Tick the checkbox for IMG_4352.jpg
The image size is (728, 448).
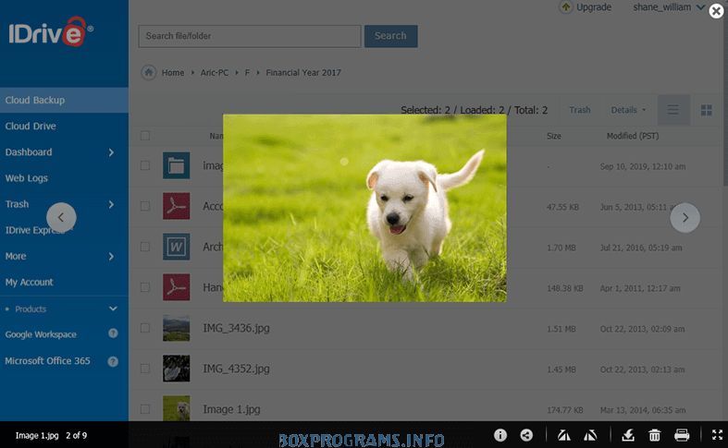point(145,369)
